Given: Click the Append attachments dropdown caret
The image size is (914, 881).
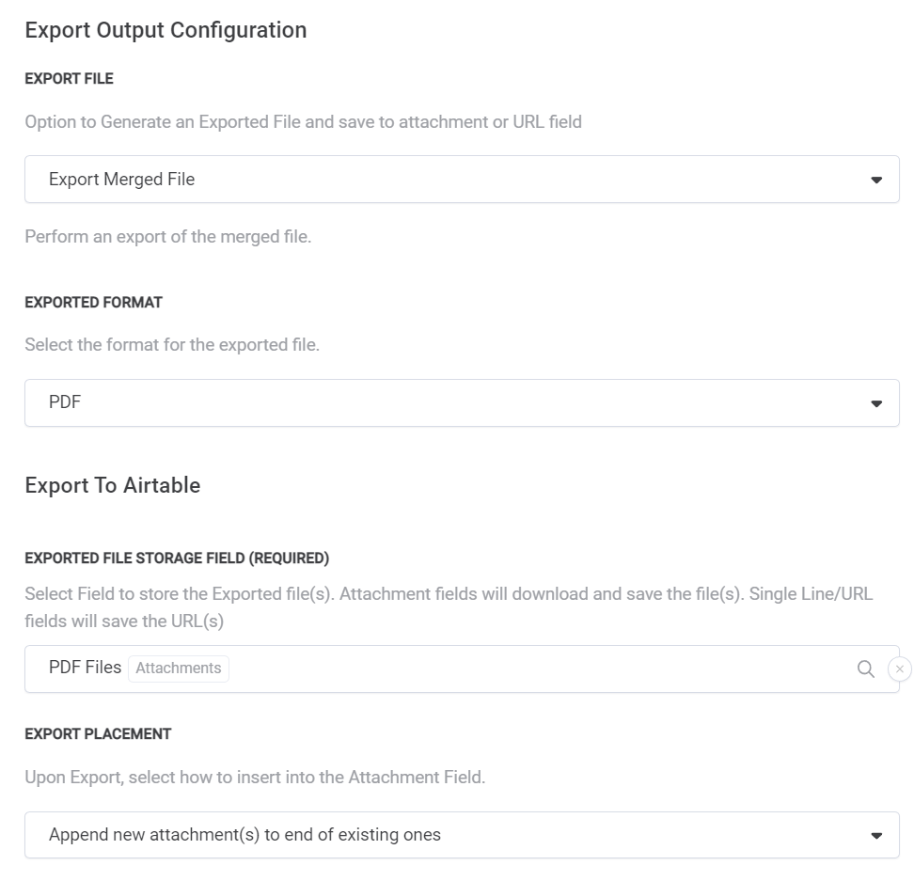Looking at the screenshot, I should point(876,835).
